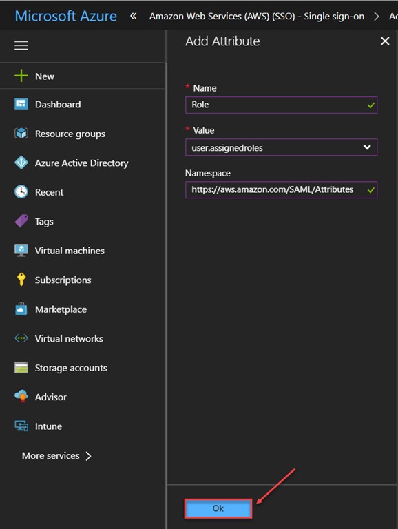
Task: Open the hamburger menu icon
Action: click(21, 45)
